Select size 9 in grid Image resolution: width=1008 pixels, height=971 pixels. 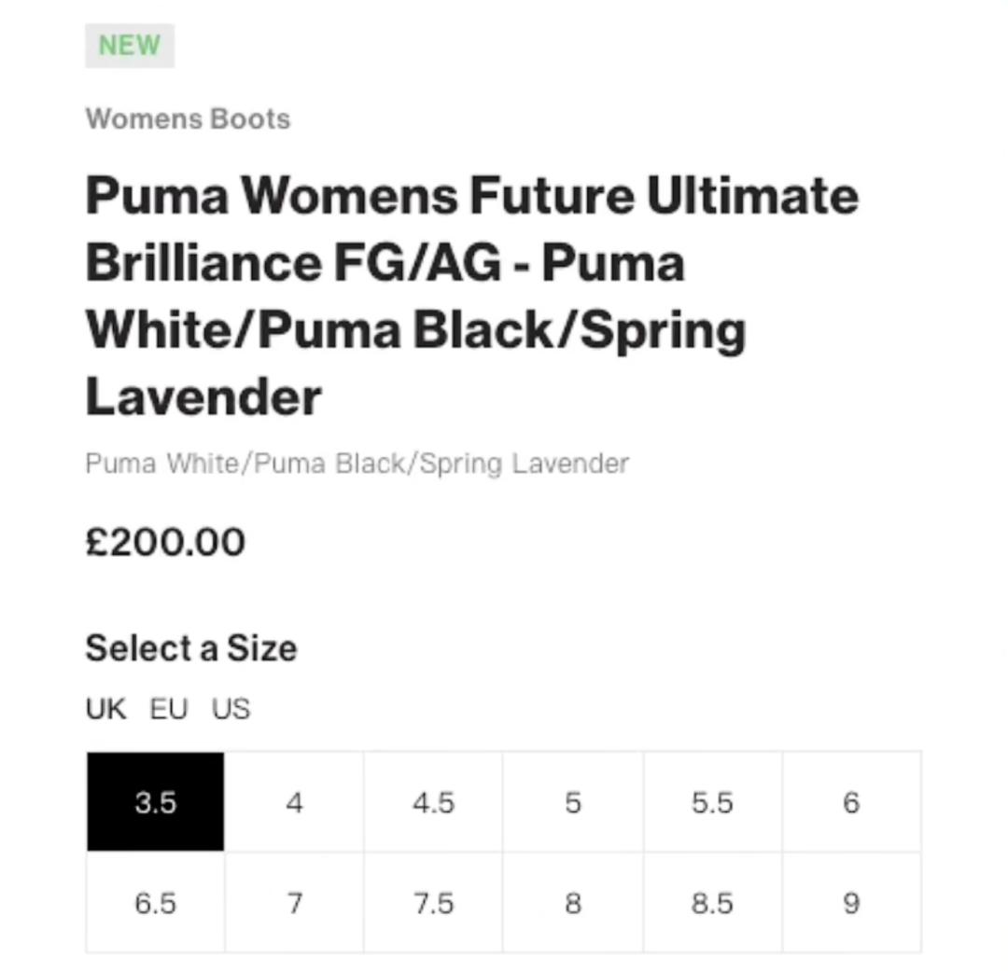tap(851, 903)
